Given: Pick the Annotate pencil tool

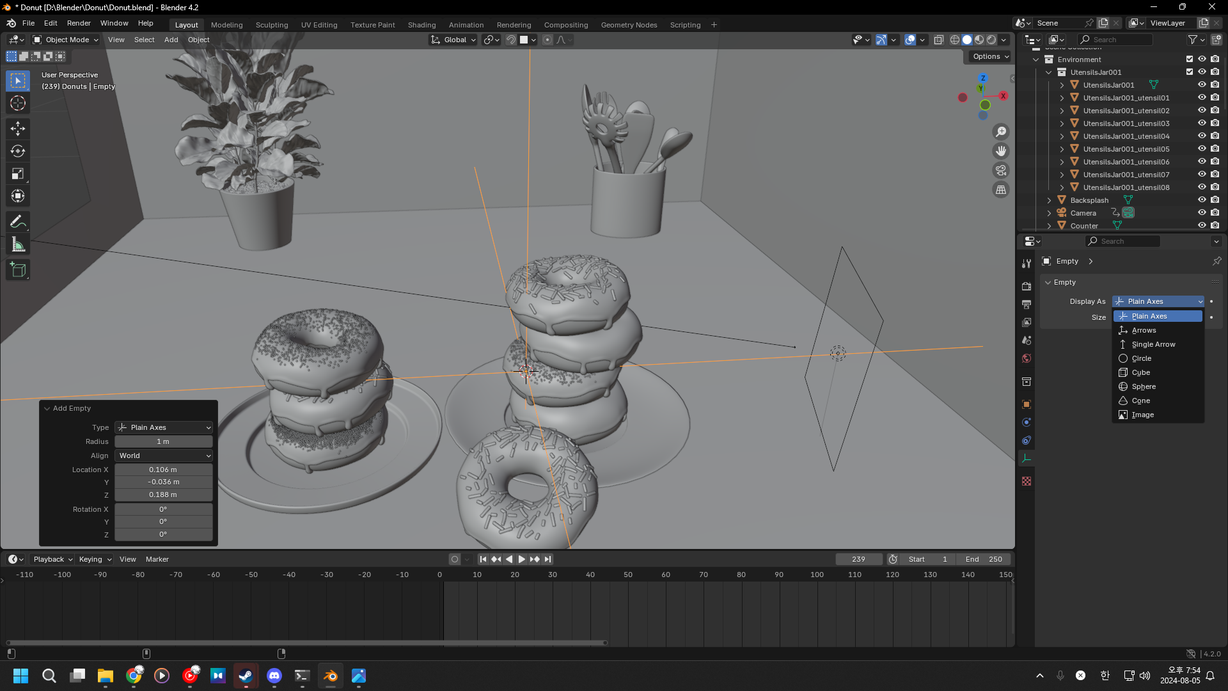Looking at the screenshot, I should pos(18,222).
